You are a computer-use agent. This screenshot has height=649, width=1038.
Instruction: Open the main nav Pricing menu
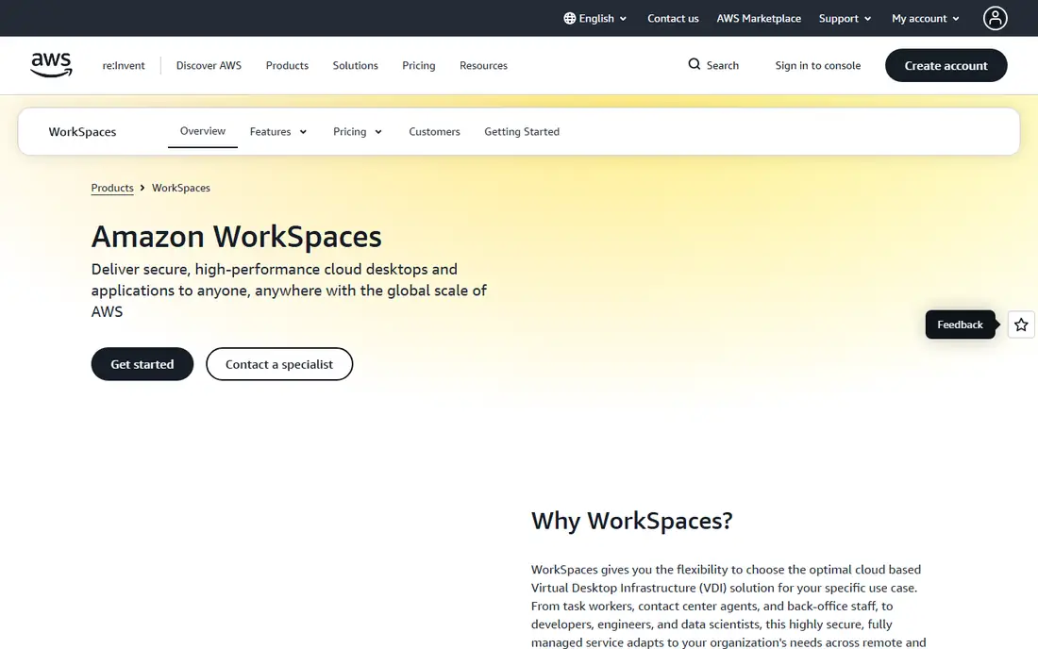pyautogui.click(x=418, y=65)
